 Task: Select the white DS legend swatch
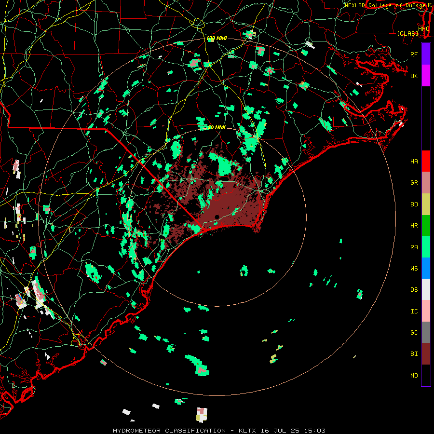tap(426, 289)
